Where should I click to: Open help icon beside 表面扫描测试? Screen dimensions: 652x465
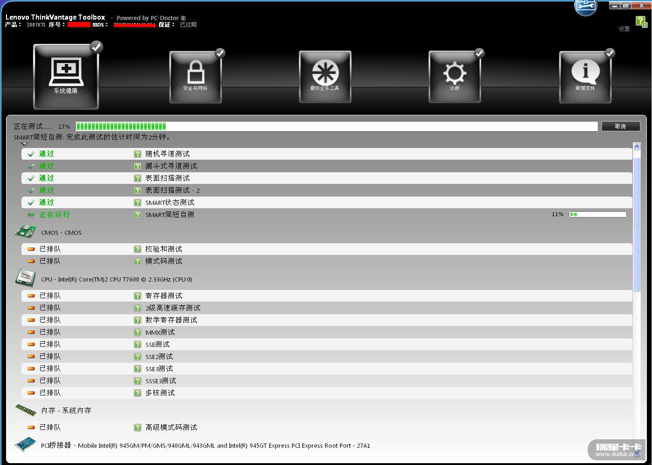(x=138, y=178)
